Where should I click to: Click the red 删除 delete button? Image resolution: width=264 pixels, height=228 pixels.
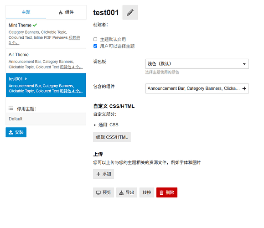point(167,192)
